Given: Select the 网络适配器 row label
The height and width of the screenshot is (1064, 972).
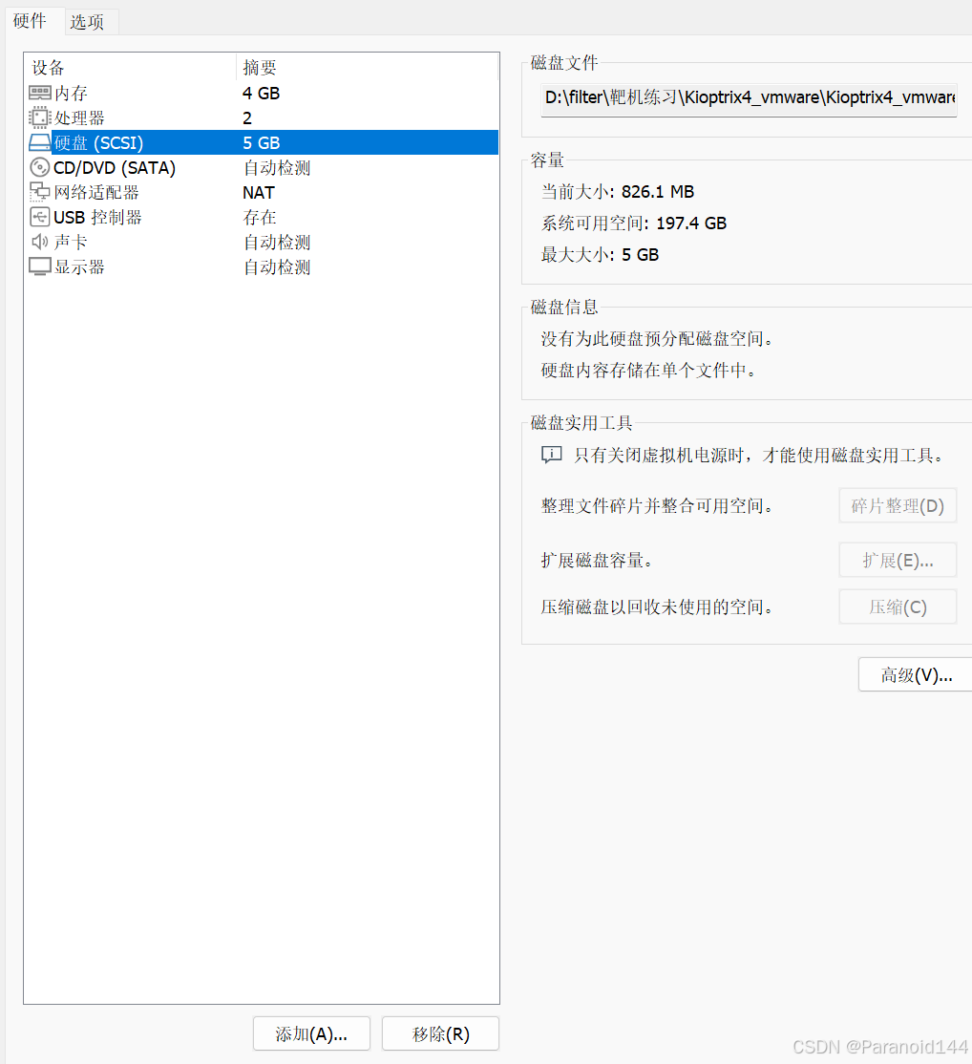Looking at the screenshot, I should point(96,193).
